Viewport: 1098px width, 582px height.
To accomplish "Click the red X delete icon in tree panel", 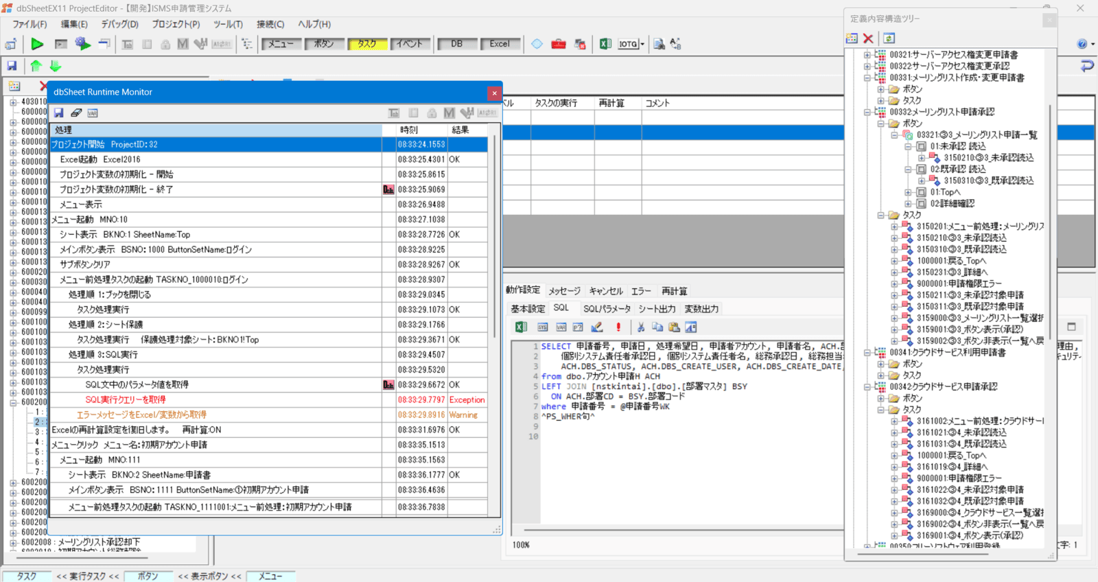I will point(868,38).
